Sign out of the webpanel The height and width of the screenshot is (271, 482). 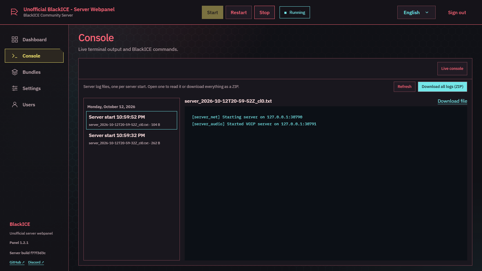(x=457, y=12)
